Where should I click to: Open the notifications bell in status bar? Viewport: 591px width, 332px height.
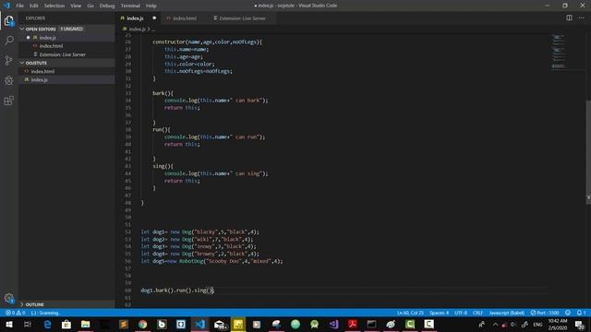[x=581, y=313]
